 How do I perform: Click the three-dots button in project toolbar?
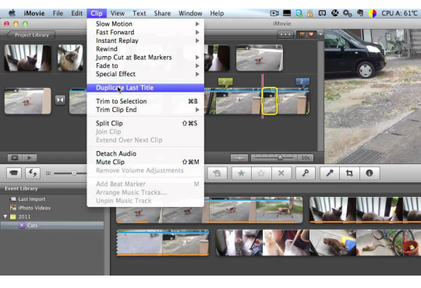coord(285,34)
